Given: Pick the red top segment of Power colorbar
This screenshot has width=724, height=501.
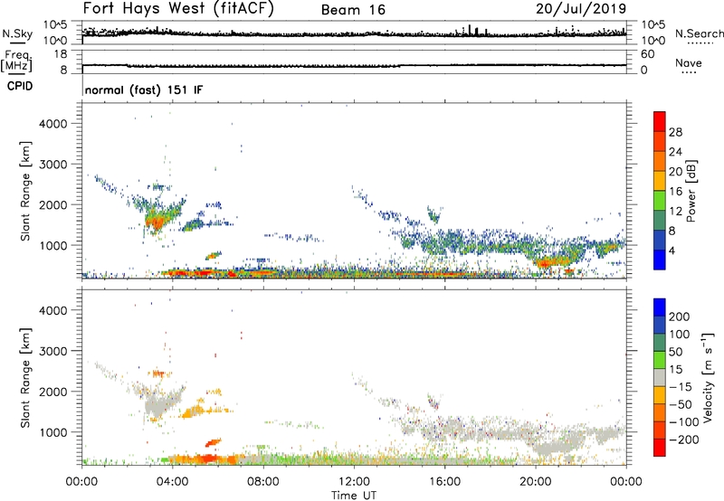Looking at the screenshot, I should coord(660,121).
